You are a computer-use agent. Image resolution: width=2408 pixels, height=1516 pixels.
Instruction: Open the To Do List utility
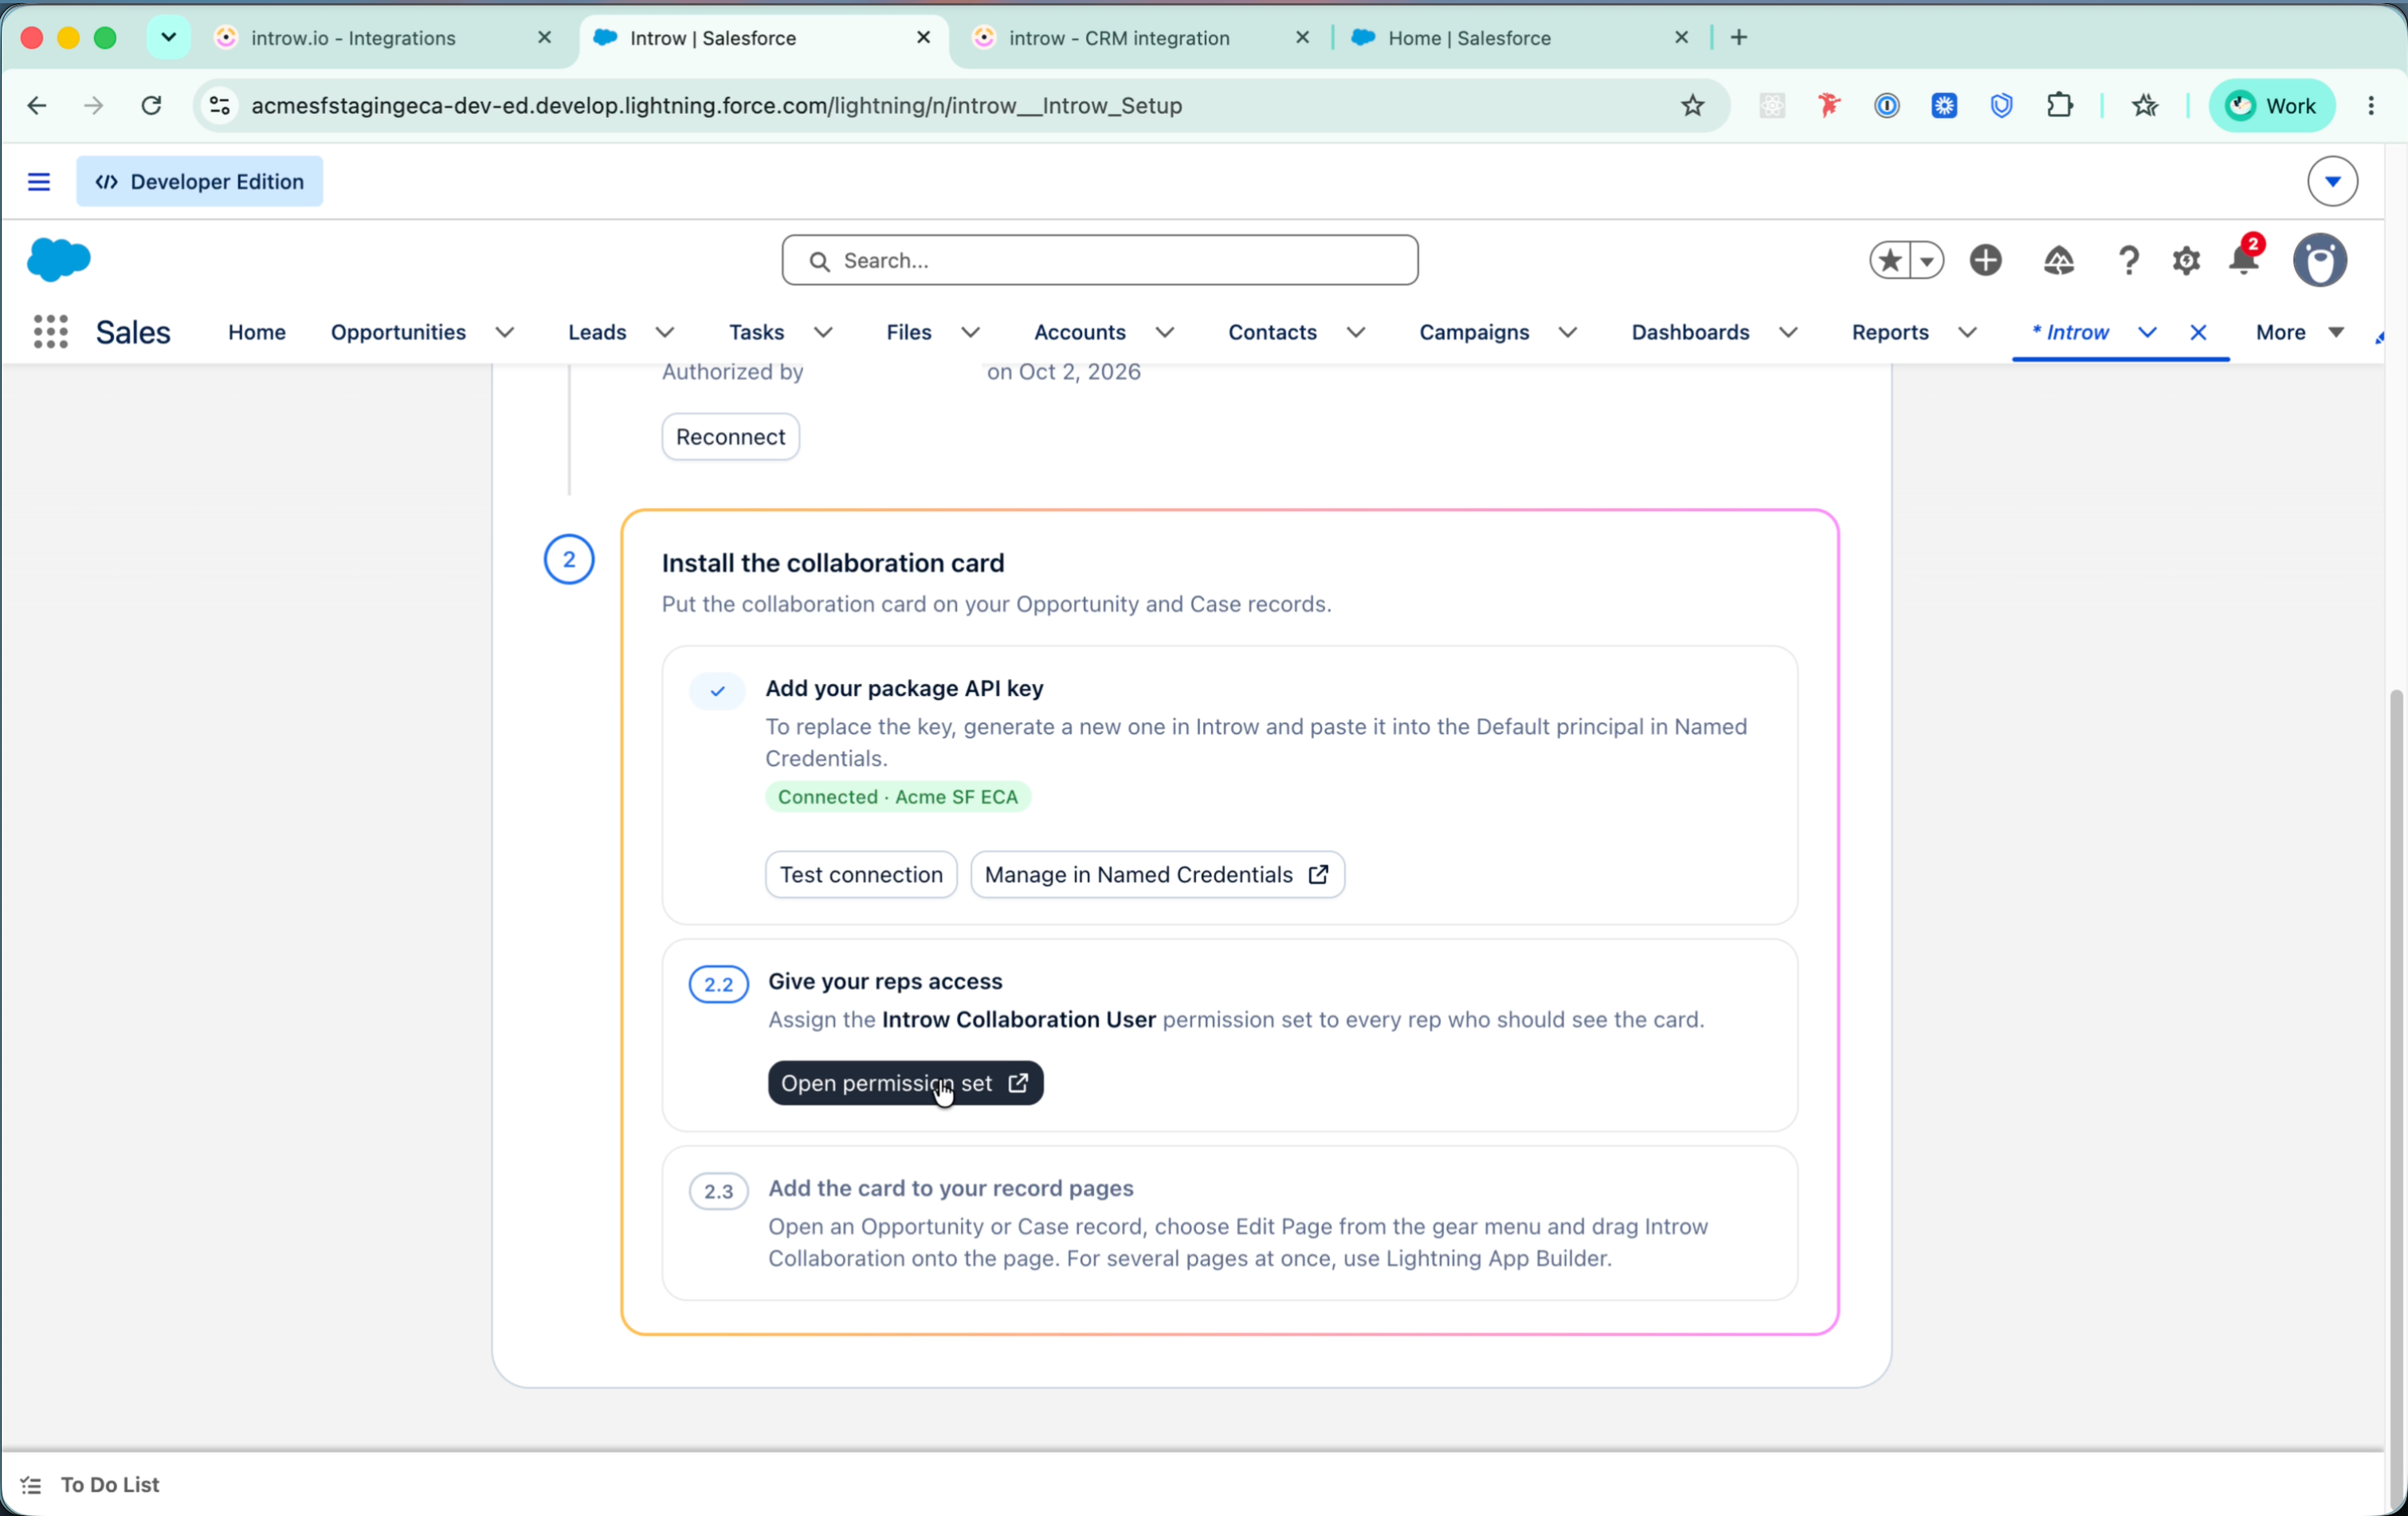(x=90, y=1484)
